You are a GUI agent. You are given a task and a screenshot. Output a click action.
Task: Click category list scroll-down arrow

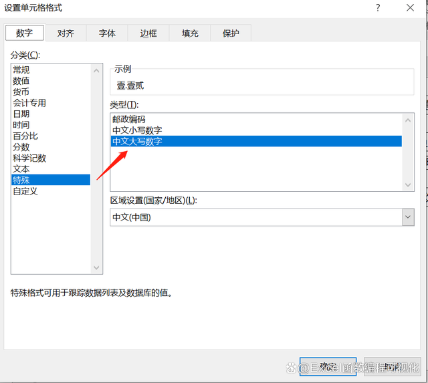coord(96,267)
